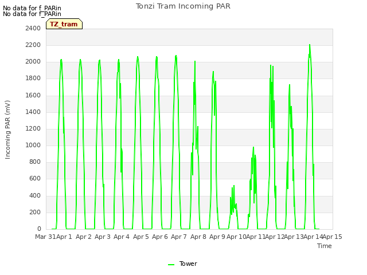This screenshot has width=367, height=275.
Task: Click the 2000 y-axis tick label
Action: pyautogui.click(x=33, y=61)
